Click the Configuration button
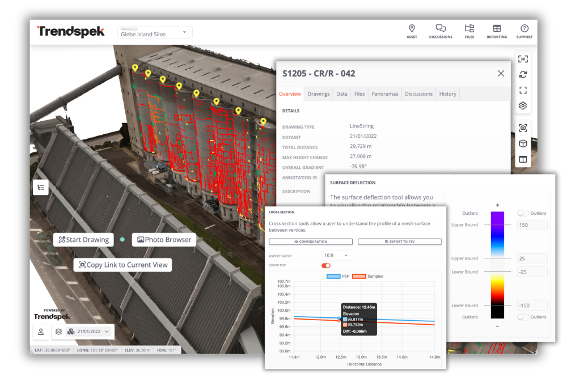 [x=311, y=241]
